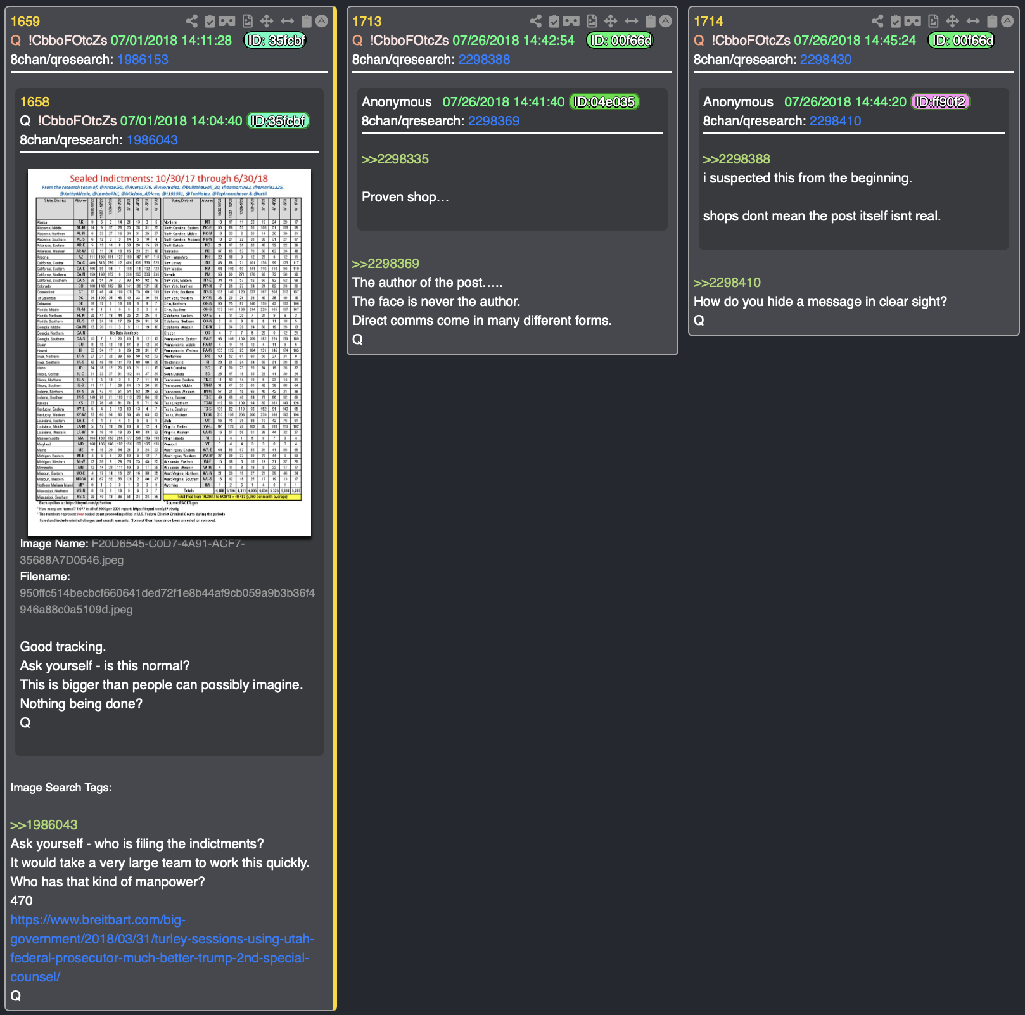
Task: Click the goggles icon on post 1659
Action: pos(227,21)
